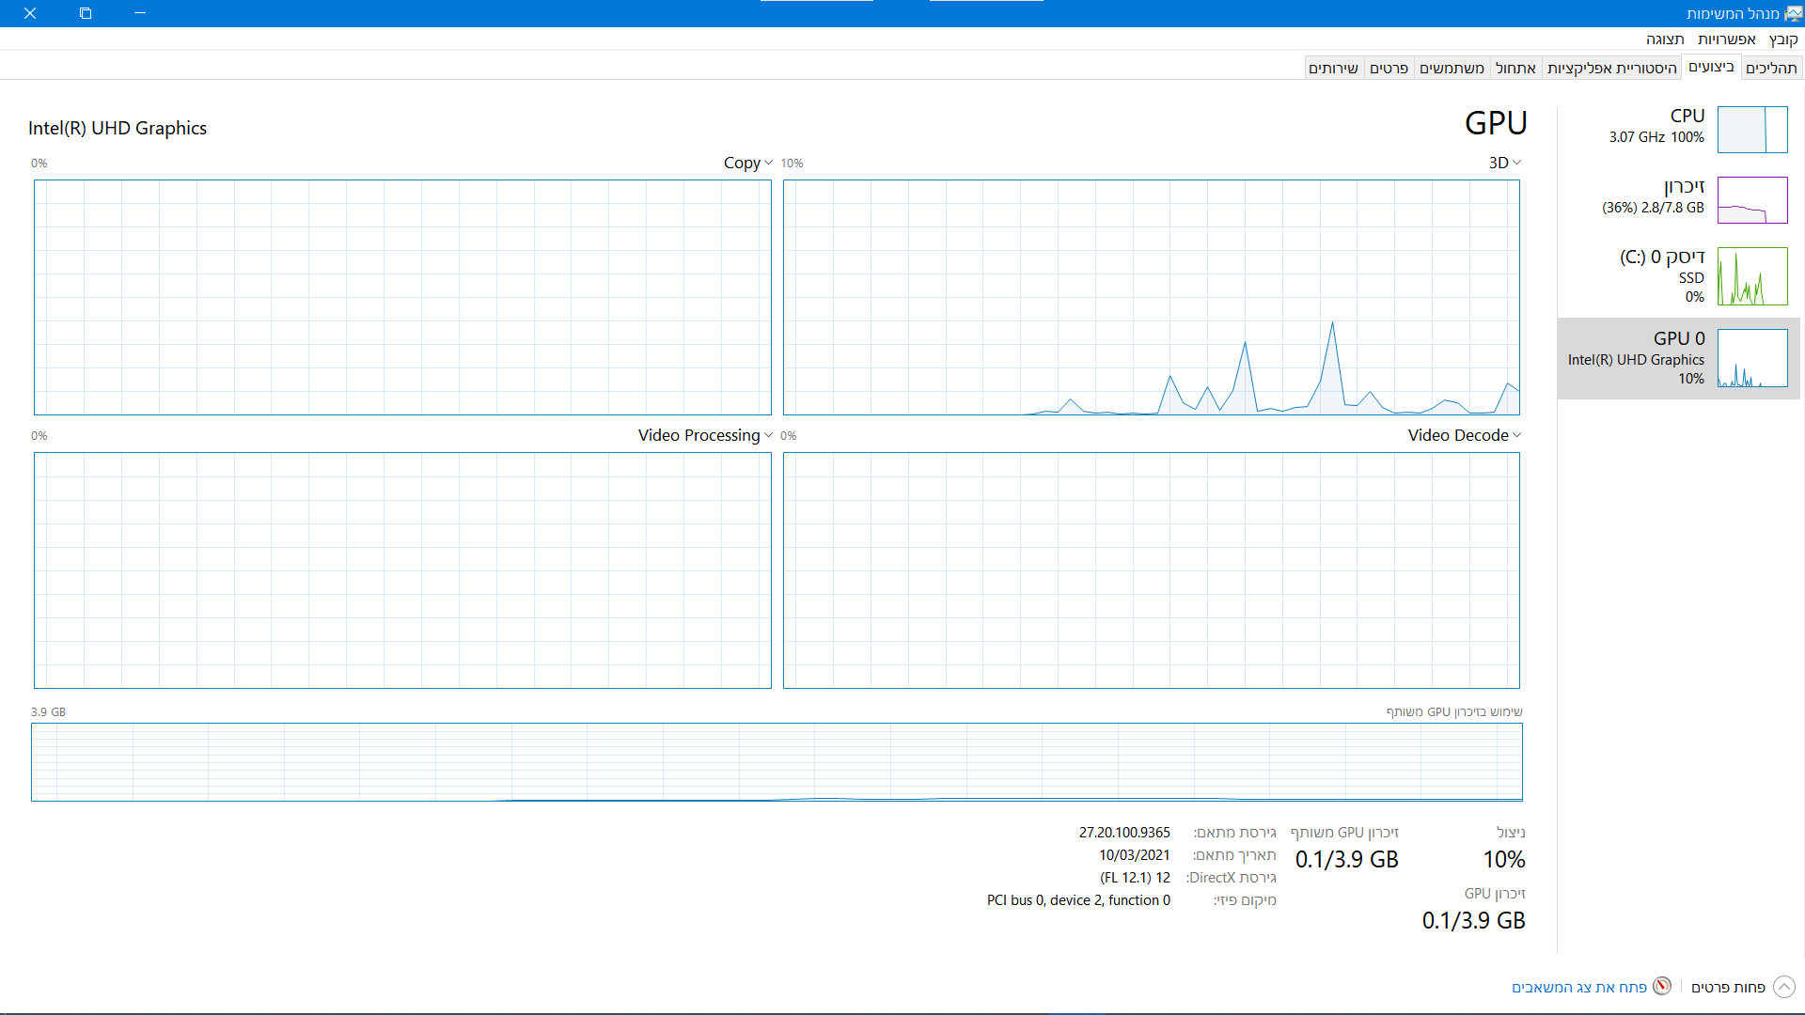
Task: Select the ביצועים tab
Action: [x=1711, y=67]
